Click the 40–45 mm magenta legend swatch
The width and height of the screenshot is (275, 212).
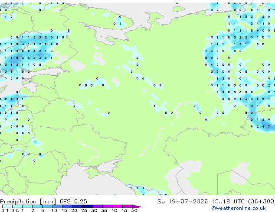click(x=118, y=206)
